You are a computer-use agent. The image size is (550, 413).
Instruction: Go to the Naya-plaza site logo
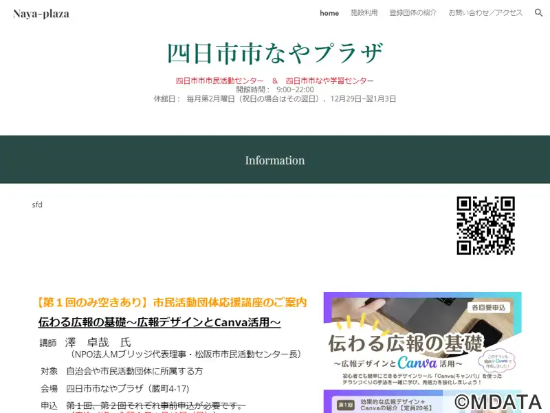[41, 14]
